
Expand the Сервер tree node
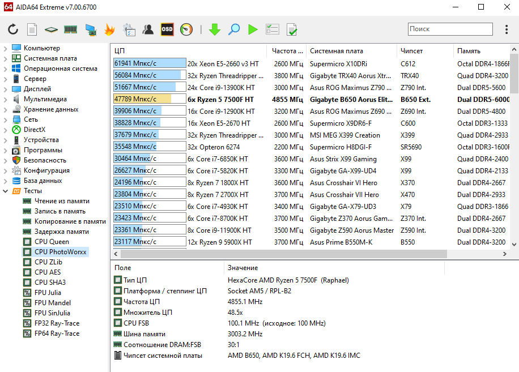tap(5, 79)
